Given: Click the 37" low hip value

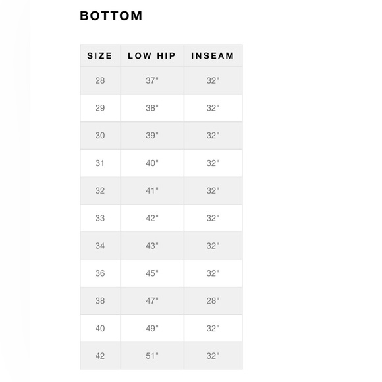Looking at the screenshot, I should 152,80.
